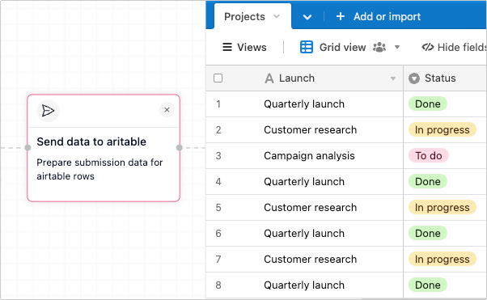Select the Quarterly launch cell in row 8
The width and height of the screenshot is (487, 300).
pyautogui.click(x=304, y=285)
